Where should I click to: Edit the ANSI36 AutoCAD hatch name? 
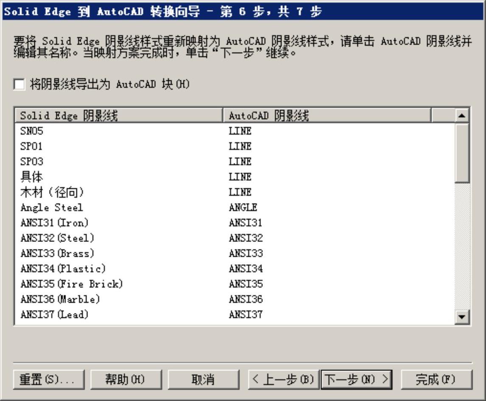pos(245,299)
